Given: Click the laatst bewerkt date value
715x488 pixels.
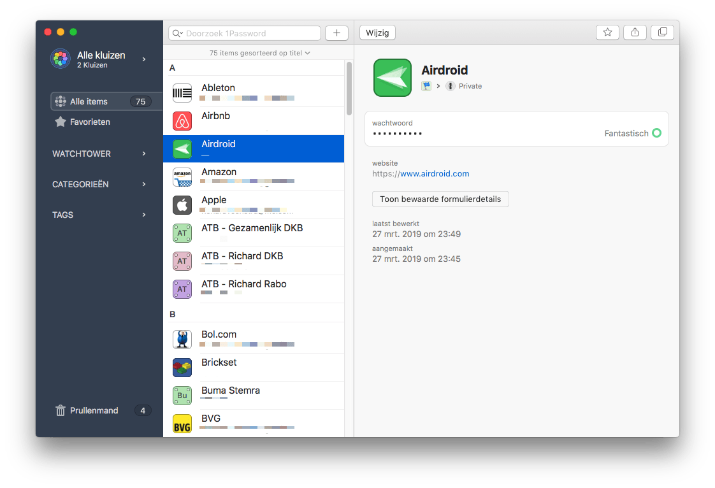Looking at the screenshot, I should tap(416, 234).
